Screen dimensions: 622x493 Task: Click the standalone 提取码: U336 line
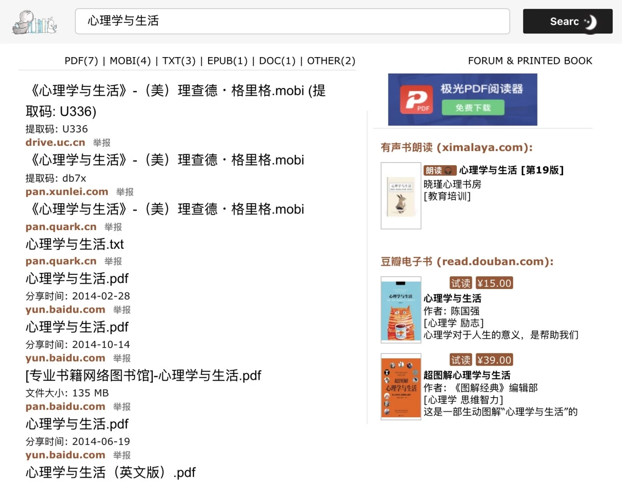[x=57, y=129]
